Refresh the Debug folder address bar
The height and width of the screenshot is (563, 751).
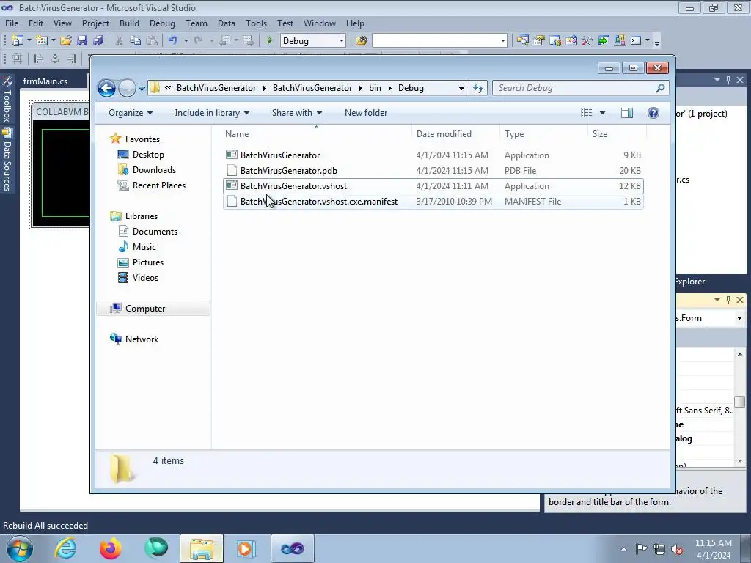point(478,88)
